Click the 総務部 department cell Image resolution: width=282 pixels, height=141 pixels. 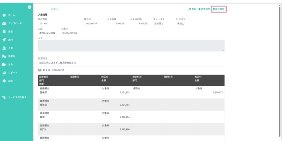(x=43, y=105)
